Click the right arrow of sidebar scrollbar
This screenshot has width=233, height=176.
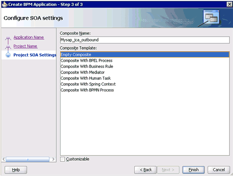(x=53, y=159)
